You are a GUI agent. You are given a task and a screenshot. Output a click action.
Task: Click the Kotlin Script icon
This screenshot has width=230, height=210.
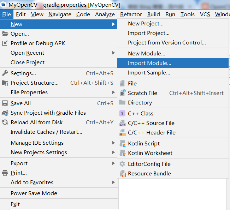click(123, 144)
